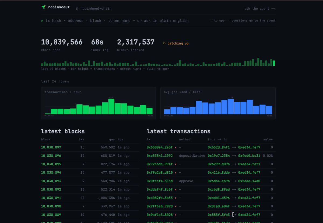Screen dimensions: 323x223
Task: Open block 10,838,892
Action: tap(51, 189)
